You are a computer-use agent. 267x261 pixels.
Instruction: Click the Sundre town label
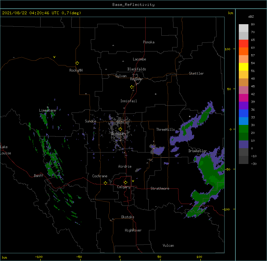tap(90, 121)
